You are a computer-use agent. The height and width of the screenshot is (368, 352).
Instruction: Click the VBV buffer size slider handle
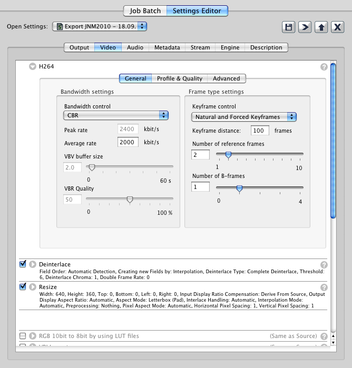tap(92, 167)
